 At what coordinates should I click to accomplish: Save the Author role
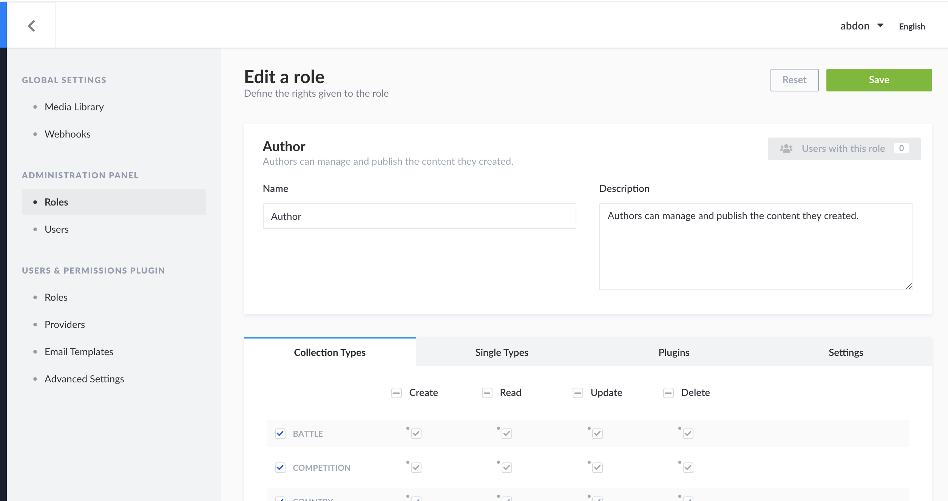(879, 80)
